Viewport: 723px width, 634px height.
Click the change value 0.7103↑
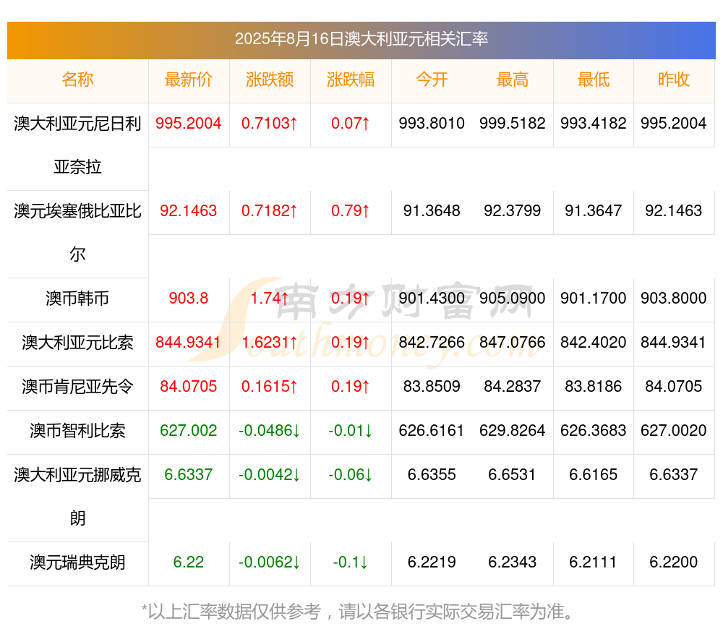pos(270,124)
